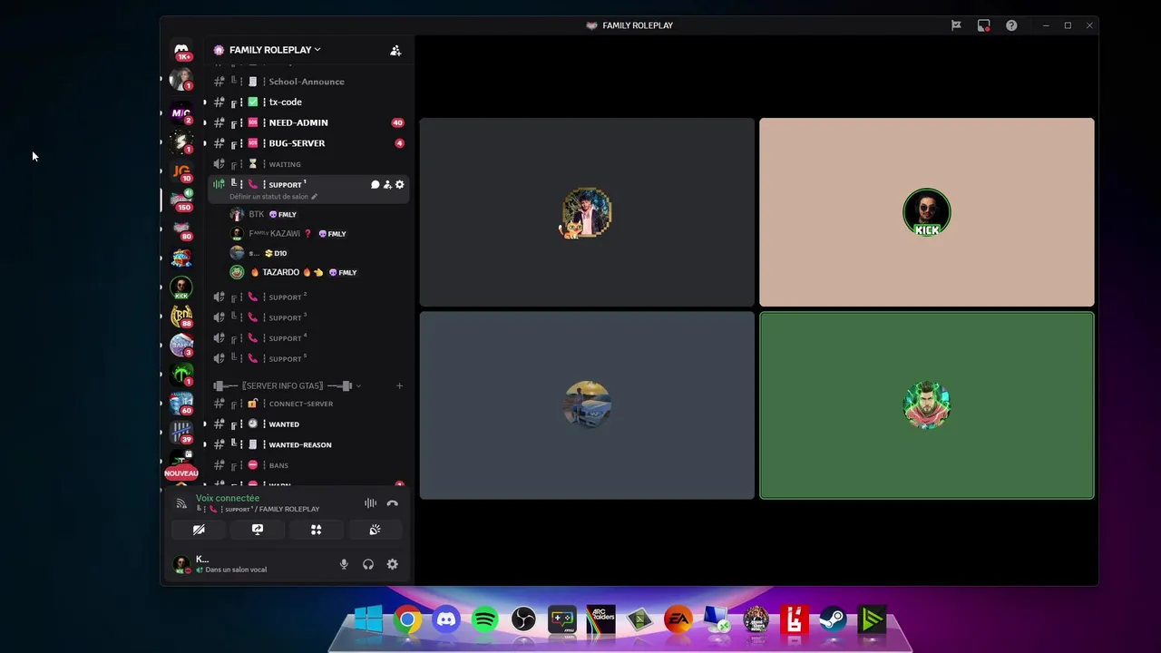Open Discord direct messages home icon
This screenshot has height=653, width=1161.
point(181,49)
